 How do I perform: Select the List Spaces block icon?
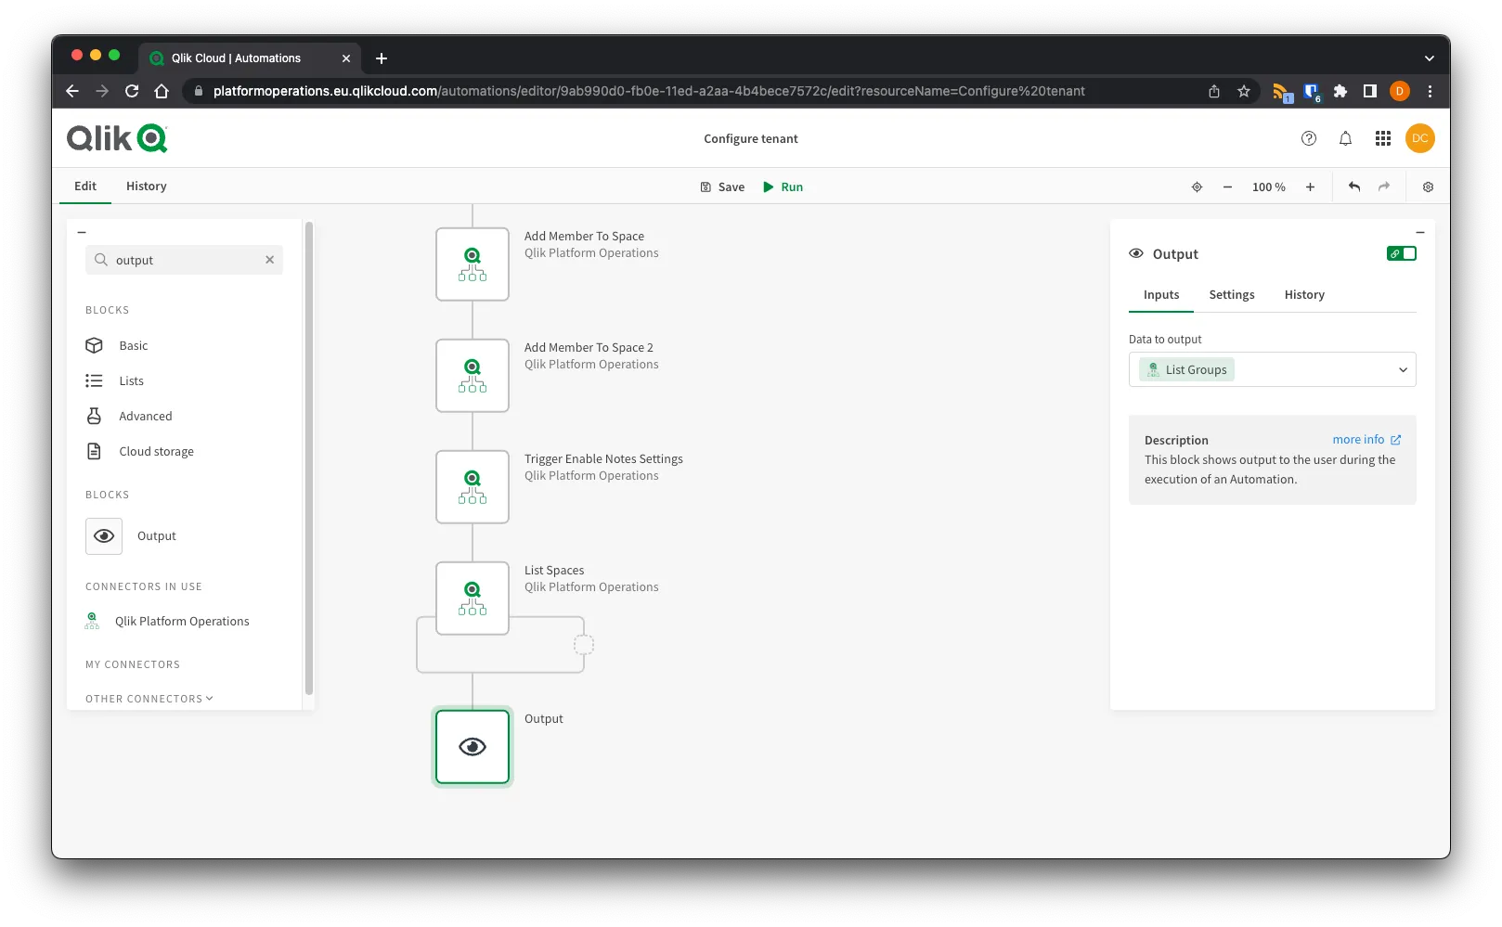pyautogui.click(x=473, y=599)
